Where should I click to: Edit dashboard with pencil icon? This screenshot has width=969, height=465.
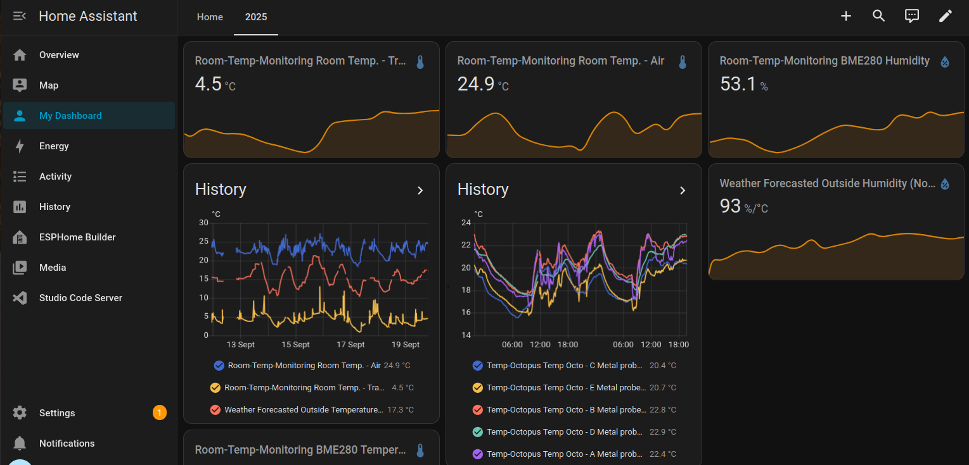coord(946,16)
